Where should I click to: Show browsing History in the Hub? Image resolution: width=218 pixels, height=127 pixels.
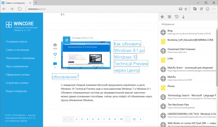click(176, 17)
